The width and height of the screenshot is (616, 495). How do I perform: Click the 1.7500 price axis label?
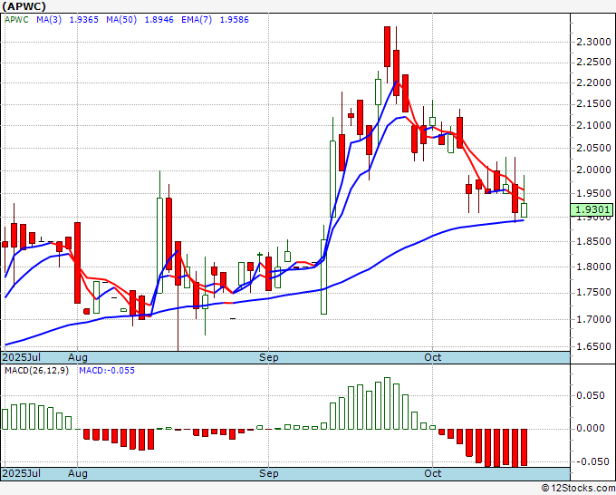point(593,293)
